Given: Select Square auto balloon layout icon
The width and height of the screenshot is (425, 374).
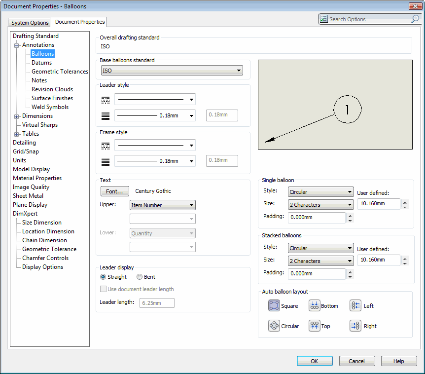Looking at the screenshot, I should pos(274,305).
